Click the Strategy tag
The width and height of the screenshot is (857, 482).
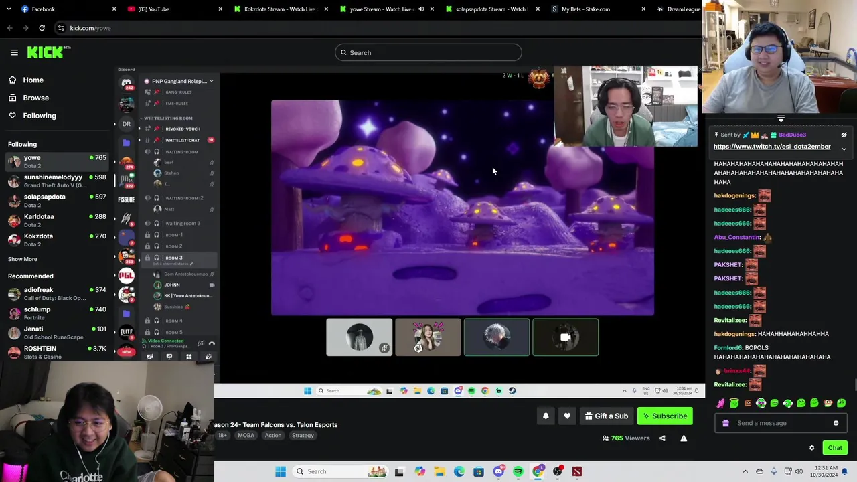303,436
